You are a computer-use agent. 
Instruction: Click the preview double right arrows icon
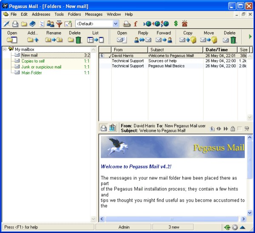pos(226,129)
